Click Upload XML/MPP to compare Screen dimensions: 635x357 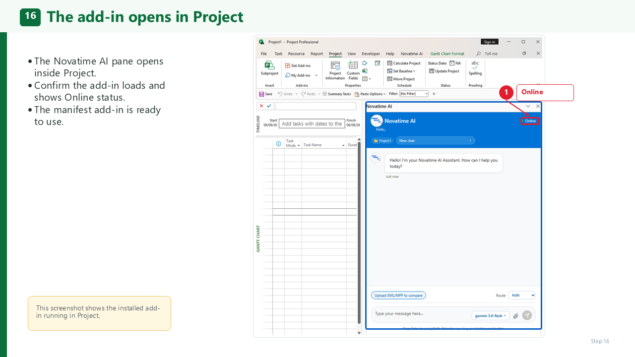[x=398, y=295]
